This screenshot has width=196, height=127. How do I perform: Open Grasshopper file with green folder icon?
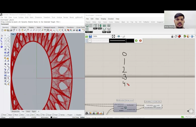(87, 36)
